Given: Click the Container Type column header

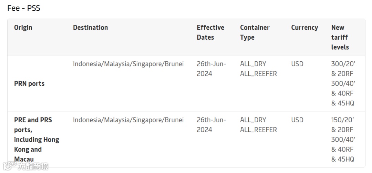Looking at the screenshot, I should point(255,32).
